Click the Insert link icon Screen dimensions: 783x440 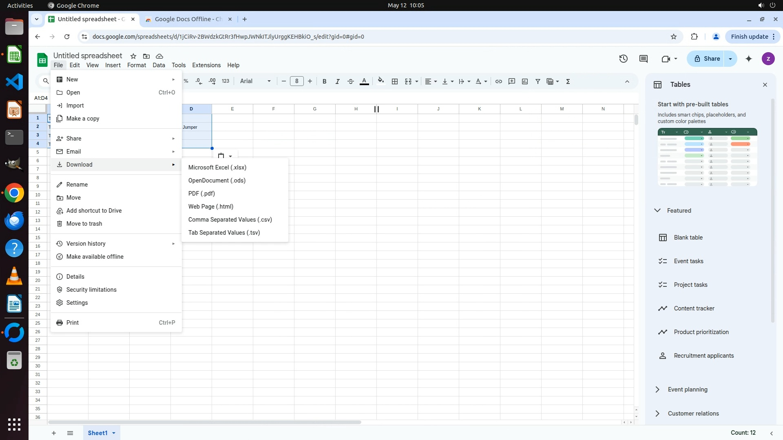[x=498, y=81]
